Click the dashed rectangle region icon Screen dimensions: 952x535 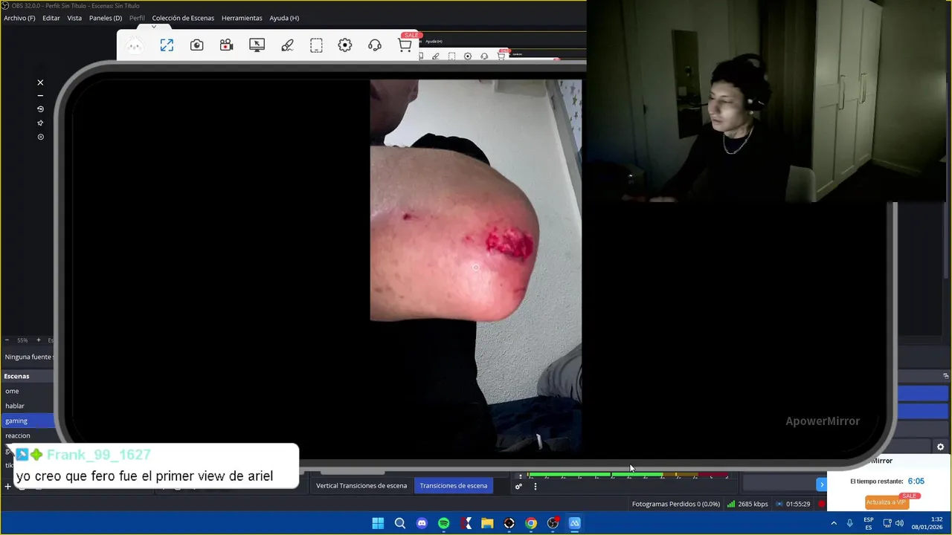pos(316,45)
